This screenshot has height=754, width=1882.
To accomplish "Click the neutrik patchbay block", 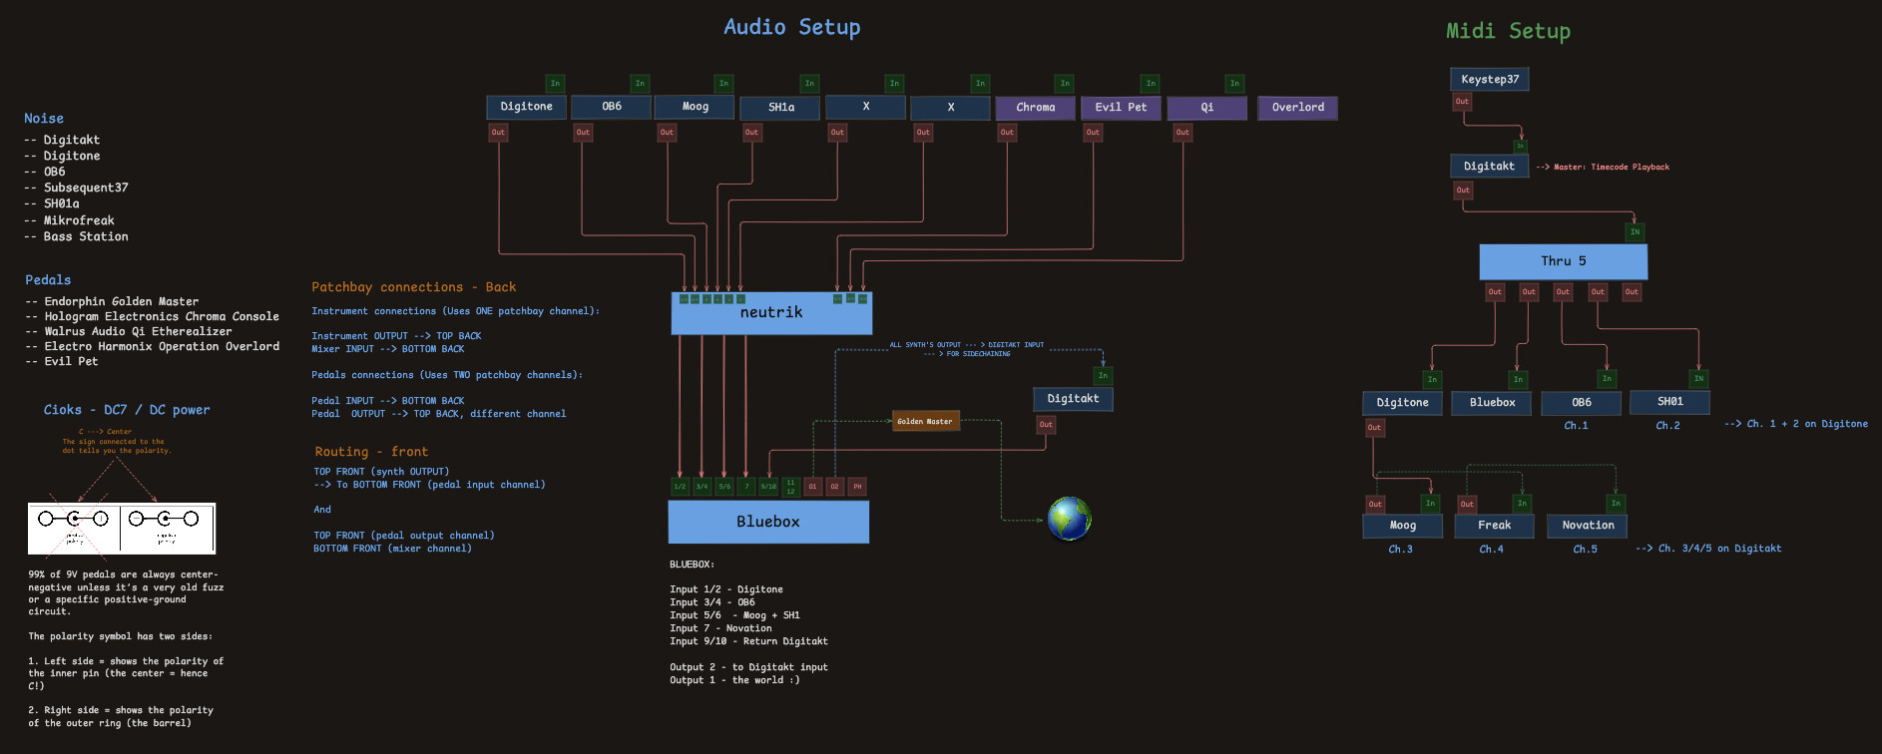I will click(x=771, y=314).
